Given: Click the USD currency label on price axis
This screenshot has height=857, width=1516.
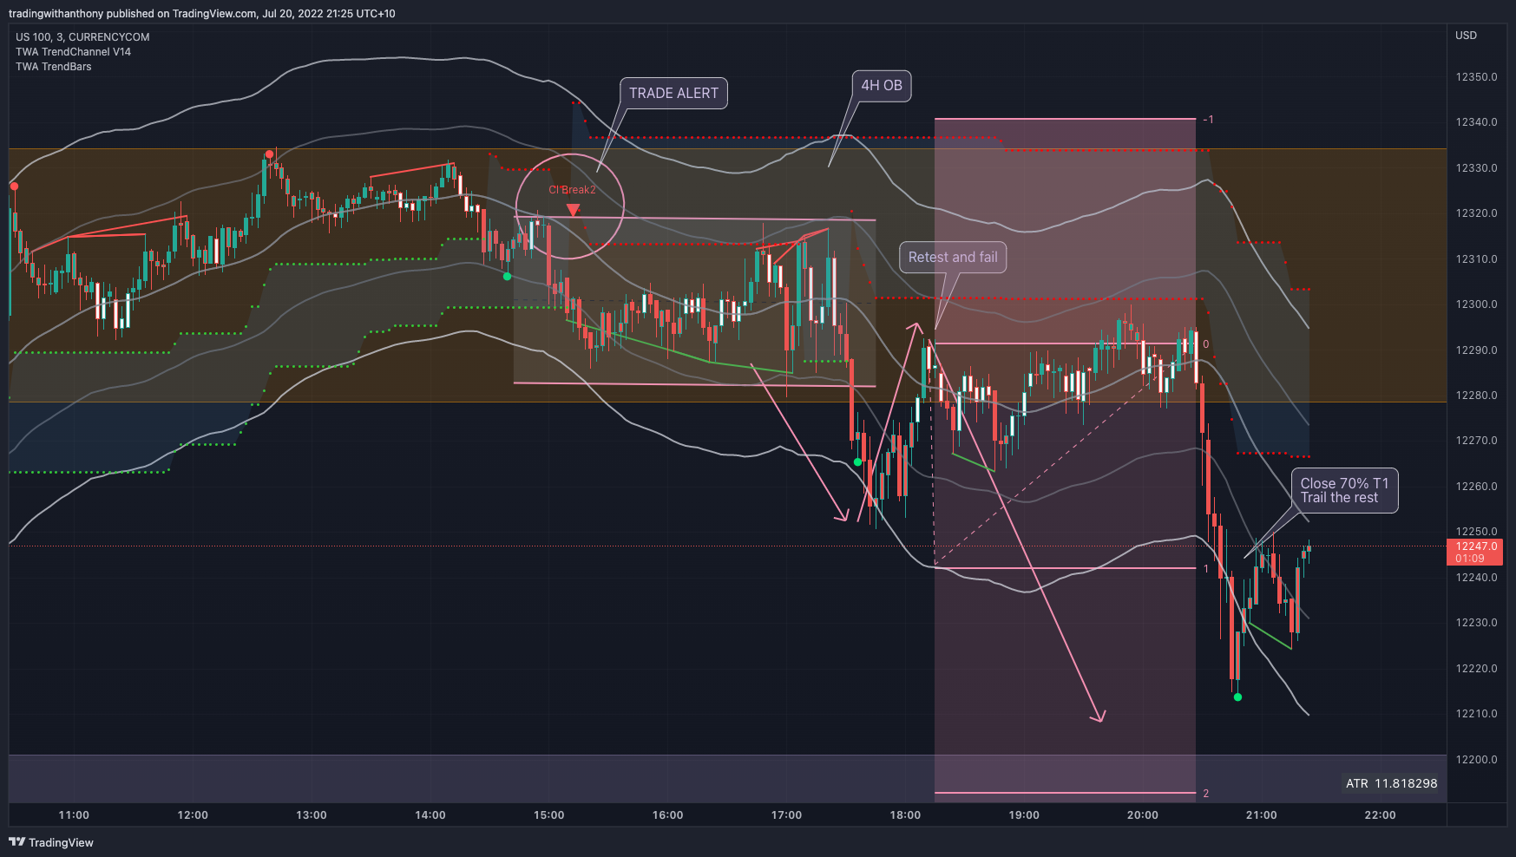Looking at the screenshot, I should (1466, 36).
